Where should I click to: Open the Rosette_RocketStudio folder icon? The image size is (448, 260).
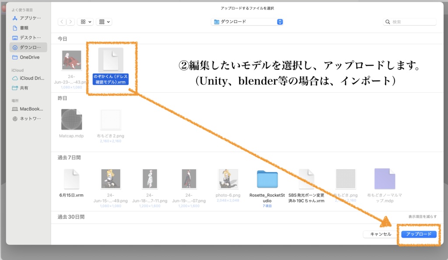point(267,179)
